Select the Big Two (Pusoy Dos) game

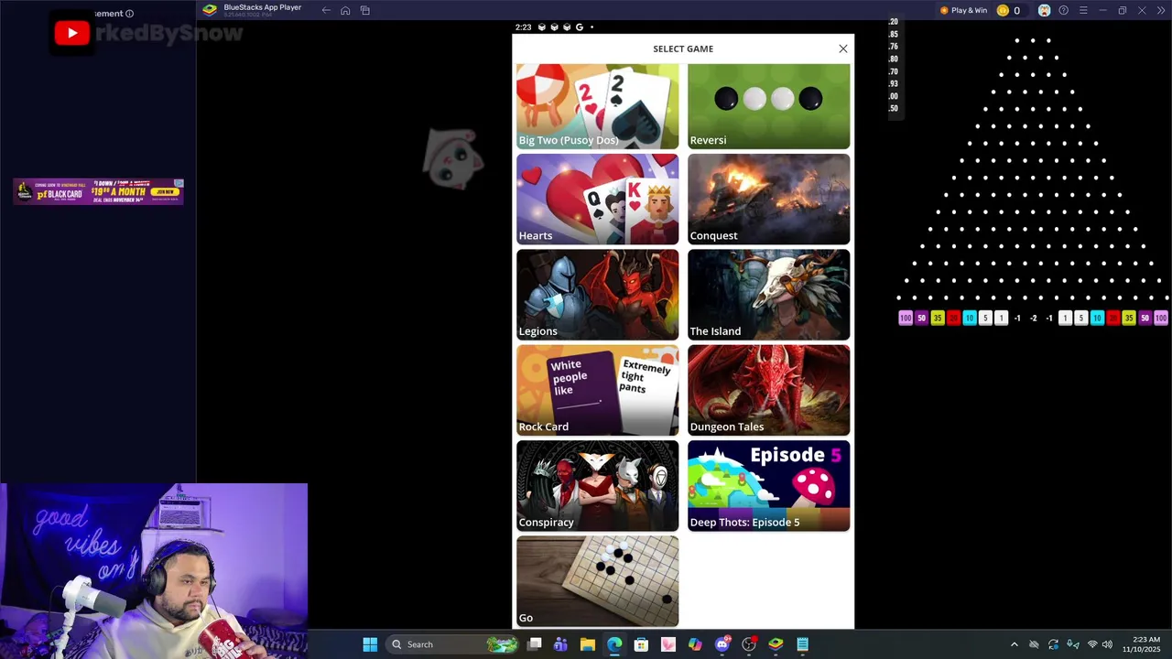[x=597, y=106]
